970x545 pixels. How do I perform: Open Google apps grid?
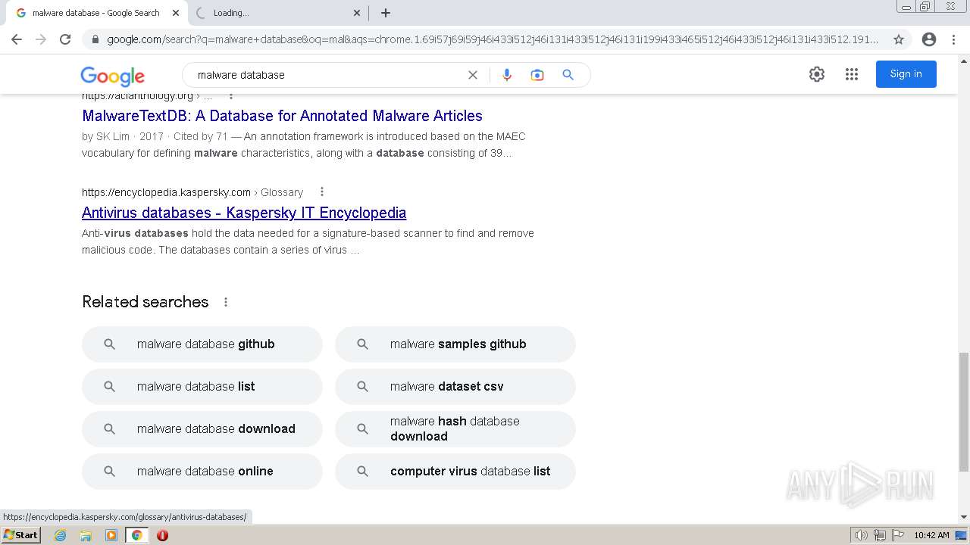click(852, 74)
